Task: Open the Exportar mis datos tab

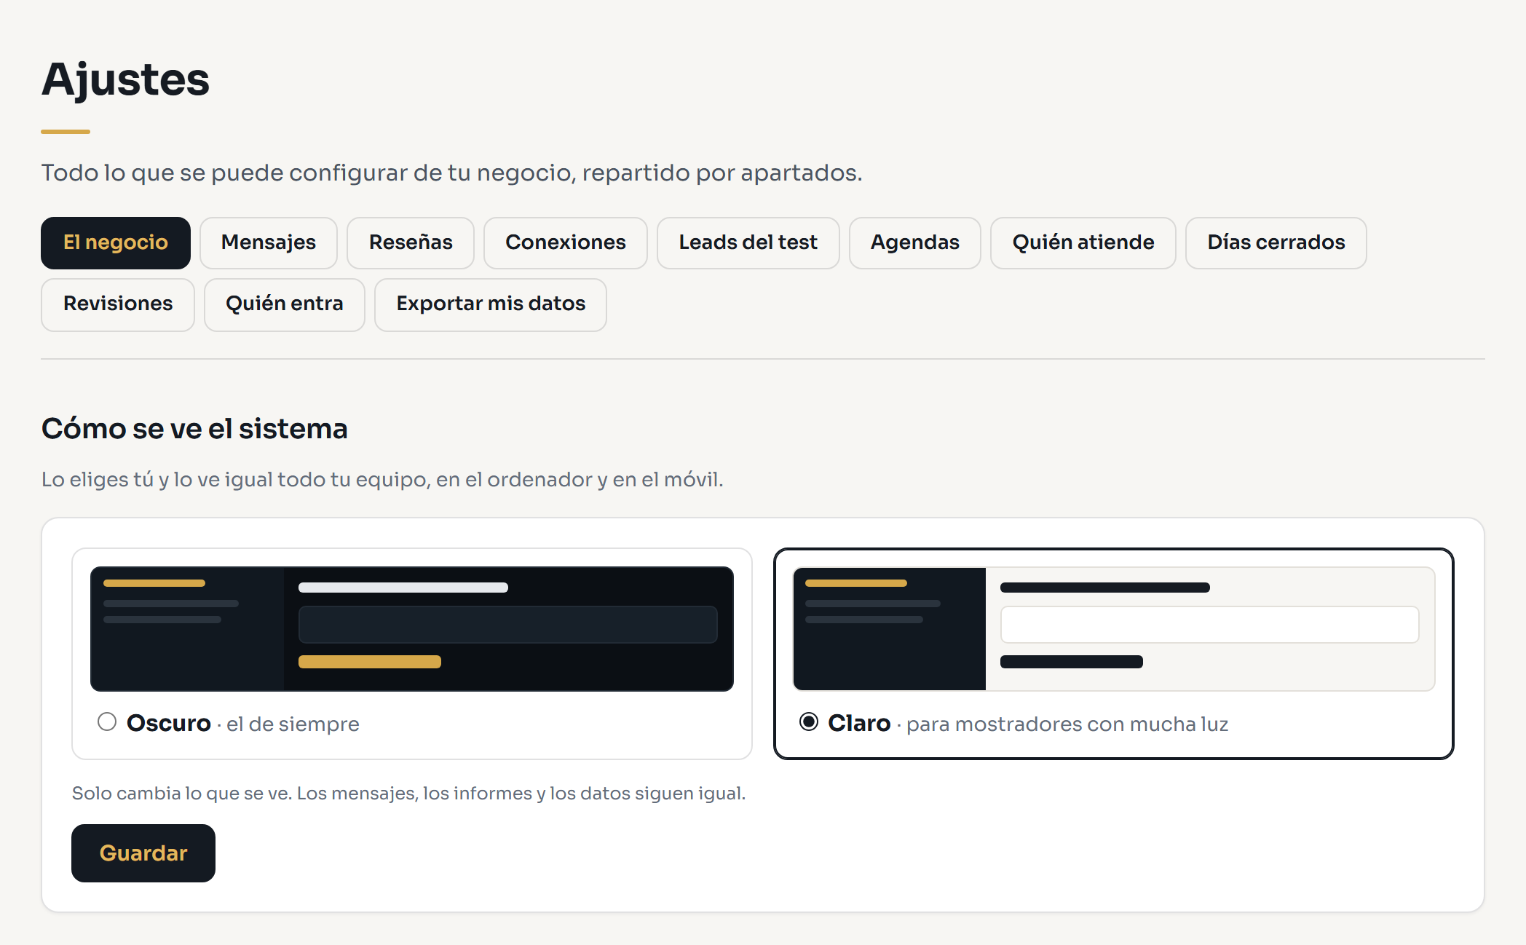Action: [x=491, y=304]
